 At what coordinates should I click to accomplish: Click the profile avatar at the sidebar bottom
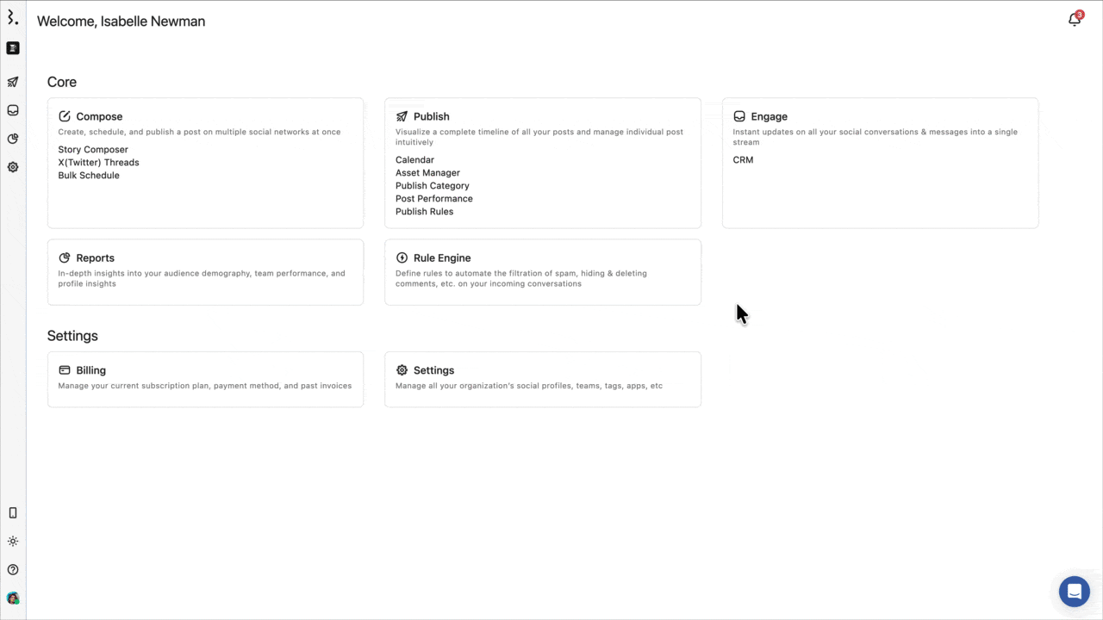[13, 598]
